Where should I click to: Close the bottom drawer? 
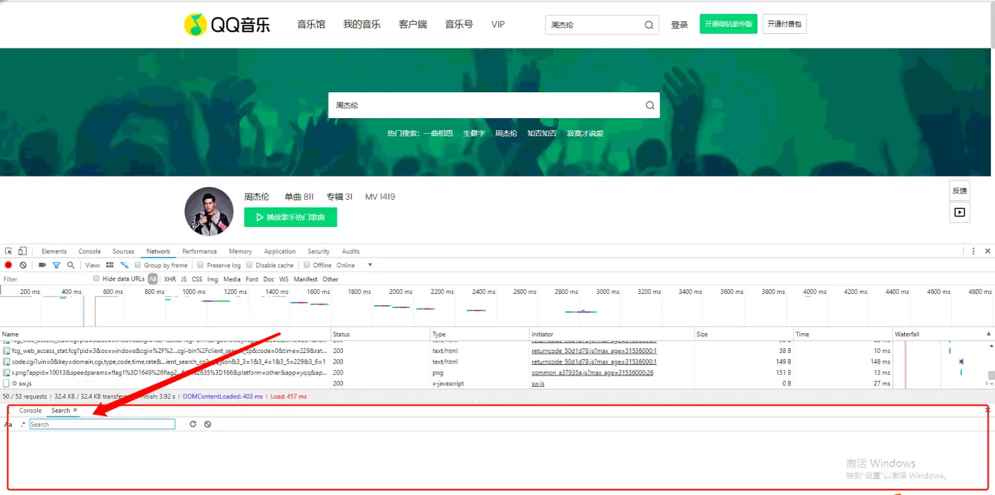click(x=988, y=410)
